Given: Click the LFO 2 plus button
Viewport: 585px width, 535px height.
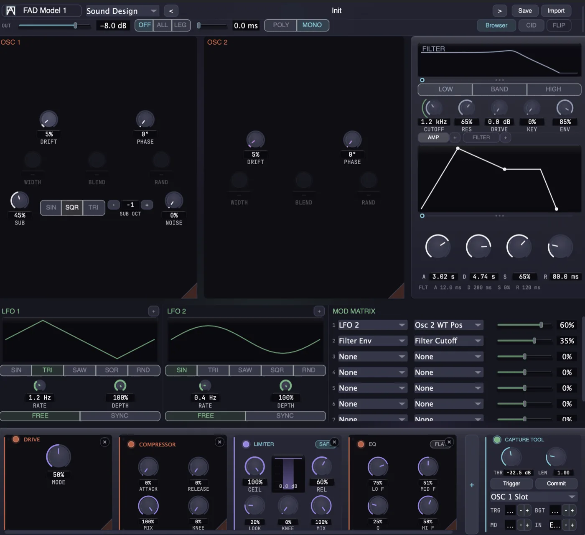Looking at the screenshot, I should [319, 311].
